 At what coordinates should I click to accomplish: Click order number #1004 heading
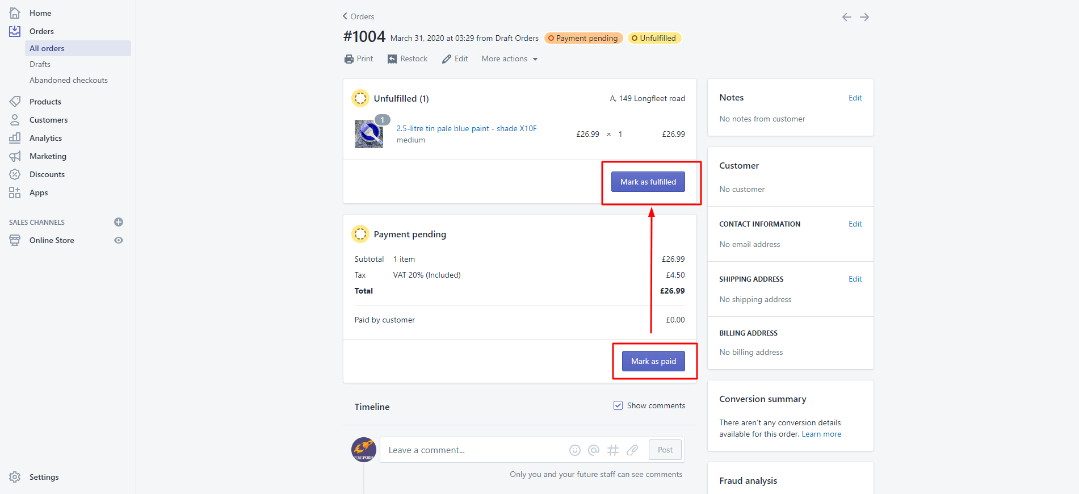364,37
